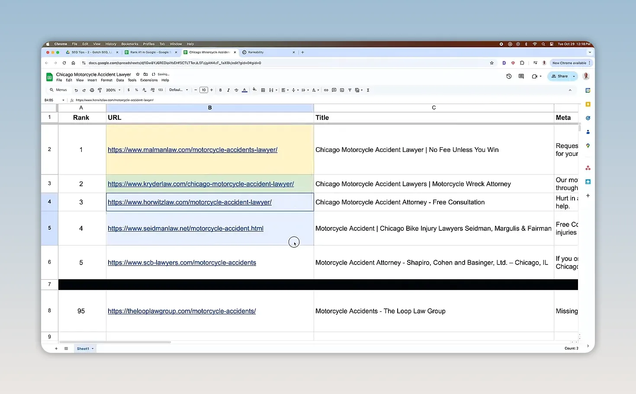The image size is (636, 394).
Task: Format as currency with the dollar icon
Action: 128,90
